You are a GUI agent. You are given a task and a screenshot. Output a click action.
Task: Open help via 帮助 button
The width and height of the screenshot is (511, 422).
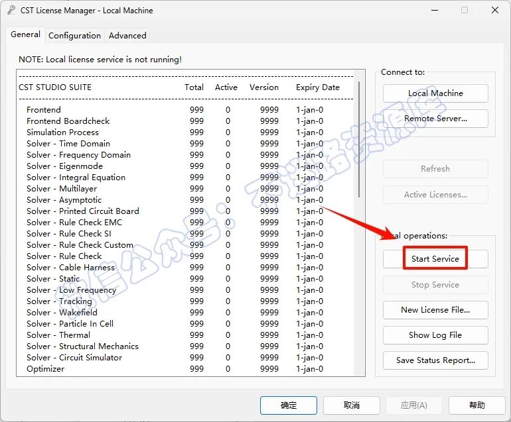tap(476, 405)
